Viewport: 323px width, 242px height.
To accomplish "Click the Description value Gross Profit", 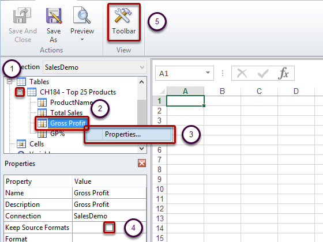I will pyautogui.click(x=91, y=205).
